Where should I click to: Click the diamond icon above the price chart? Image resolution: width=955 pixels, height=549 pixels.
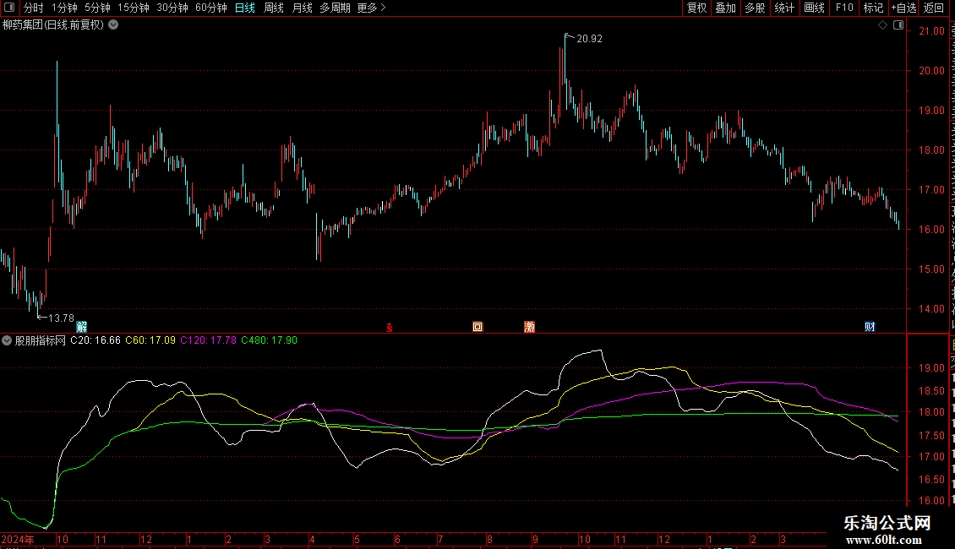pos(882,25)
